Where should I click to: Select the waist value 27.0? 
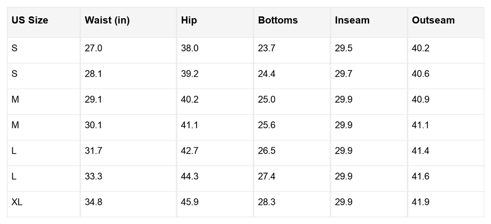pyautogui.click(x=93, y=48)
